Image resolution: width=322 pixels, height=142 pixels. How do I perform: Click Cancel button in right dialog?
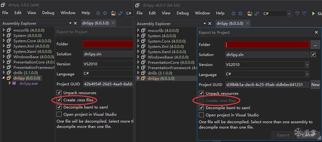(308, 135)
